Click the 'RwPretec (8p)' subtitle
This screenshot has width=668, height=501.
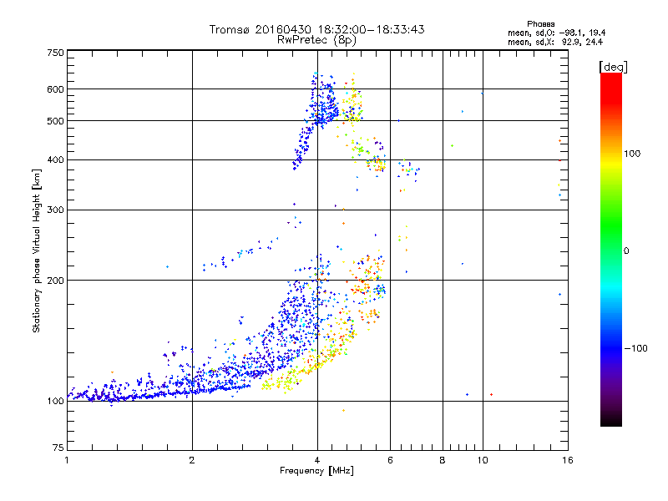pos(316,40)
